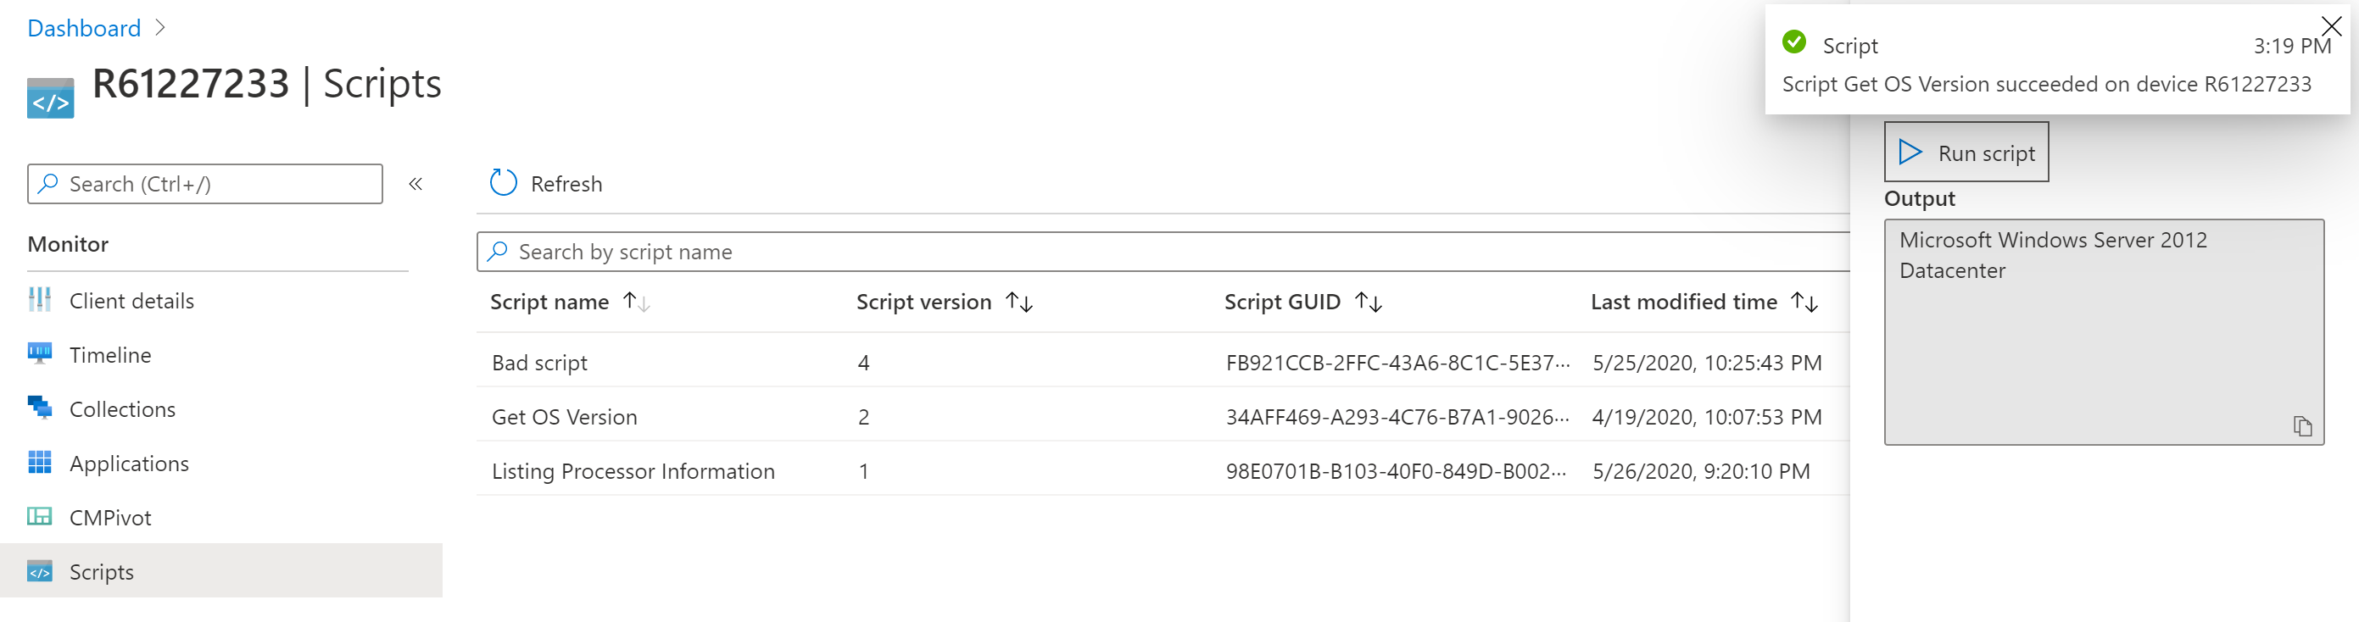
Task: Follow the Dashboard breadcrumb link
Action: tap(84, 28)
